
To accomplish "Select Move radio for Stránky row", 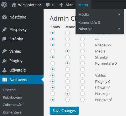I will [x=68, y=57].
